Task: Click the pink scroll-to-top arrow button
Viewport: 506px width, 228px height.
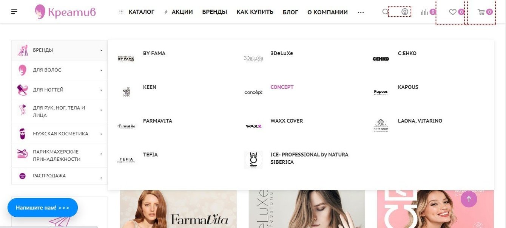Action: pyautogui.click(x=469, y=199)
